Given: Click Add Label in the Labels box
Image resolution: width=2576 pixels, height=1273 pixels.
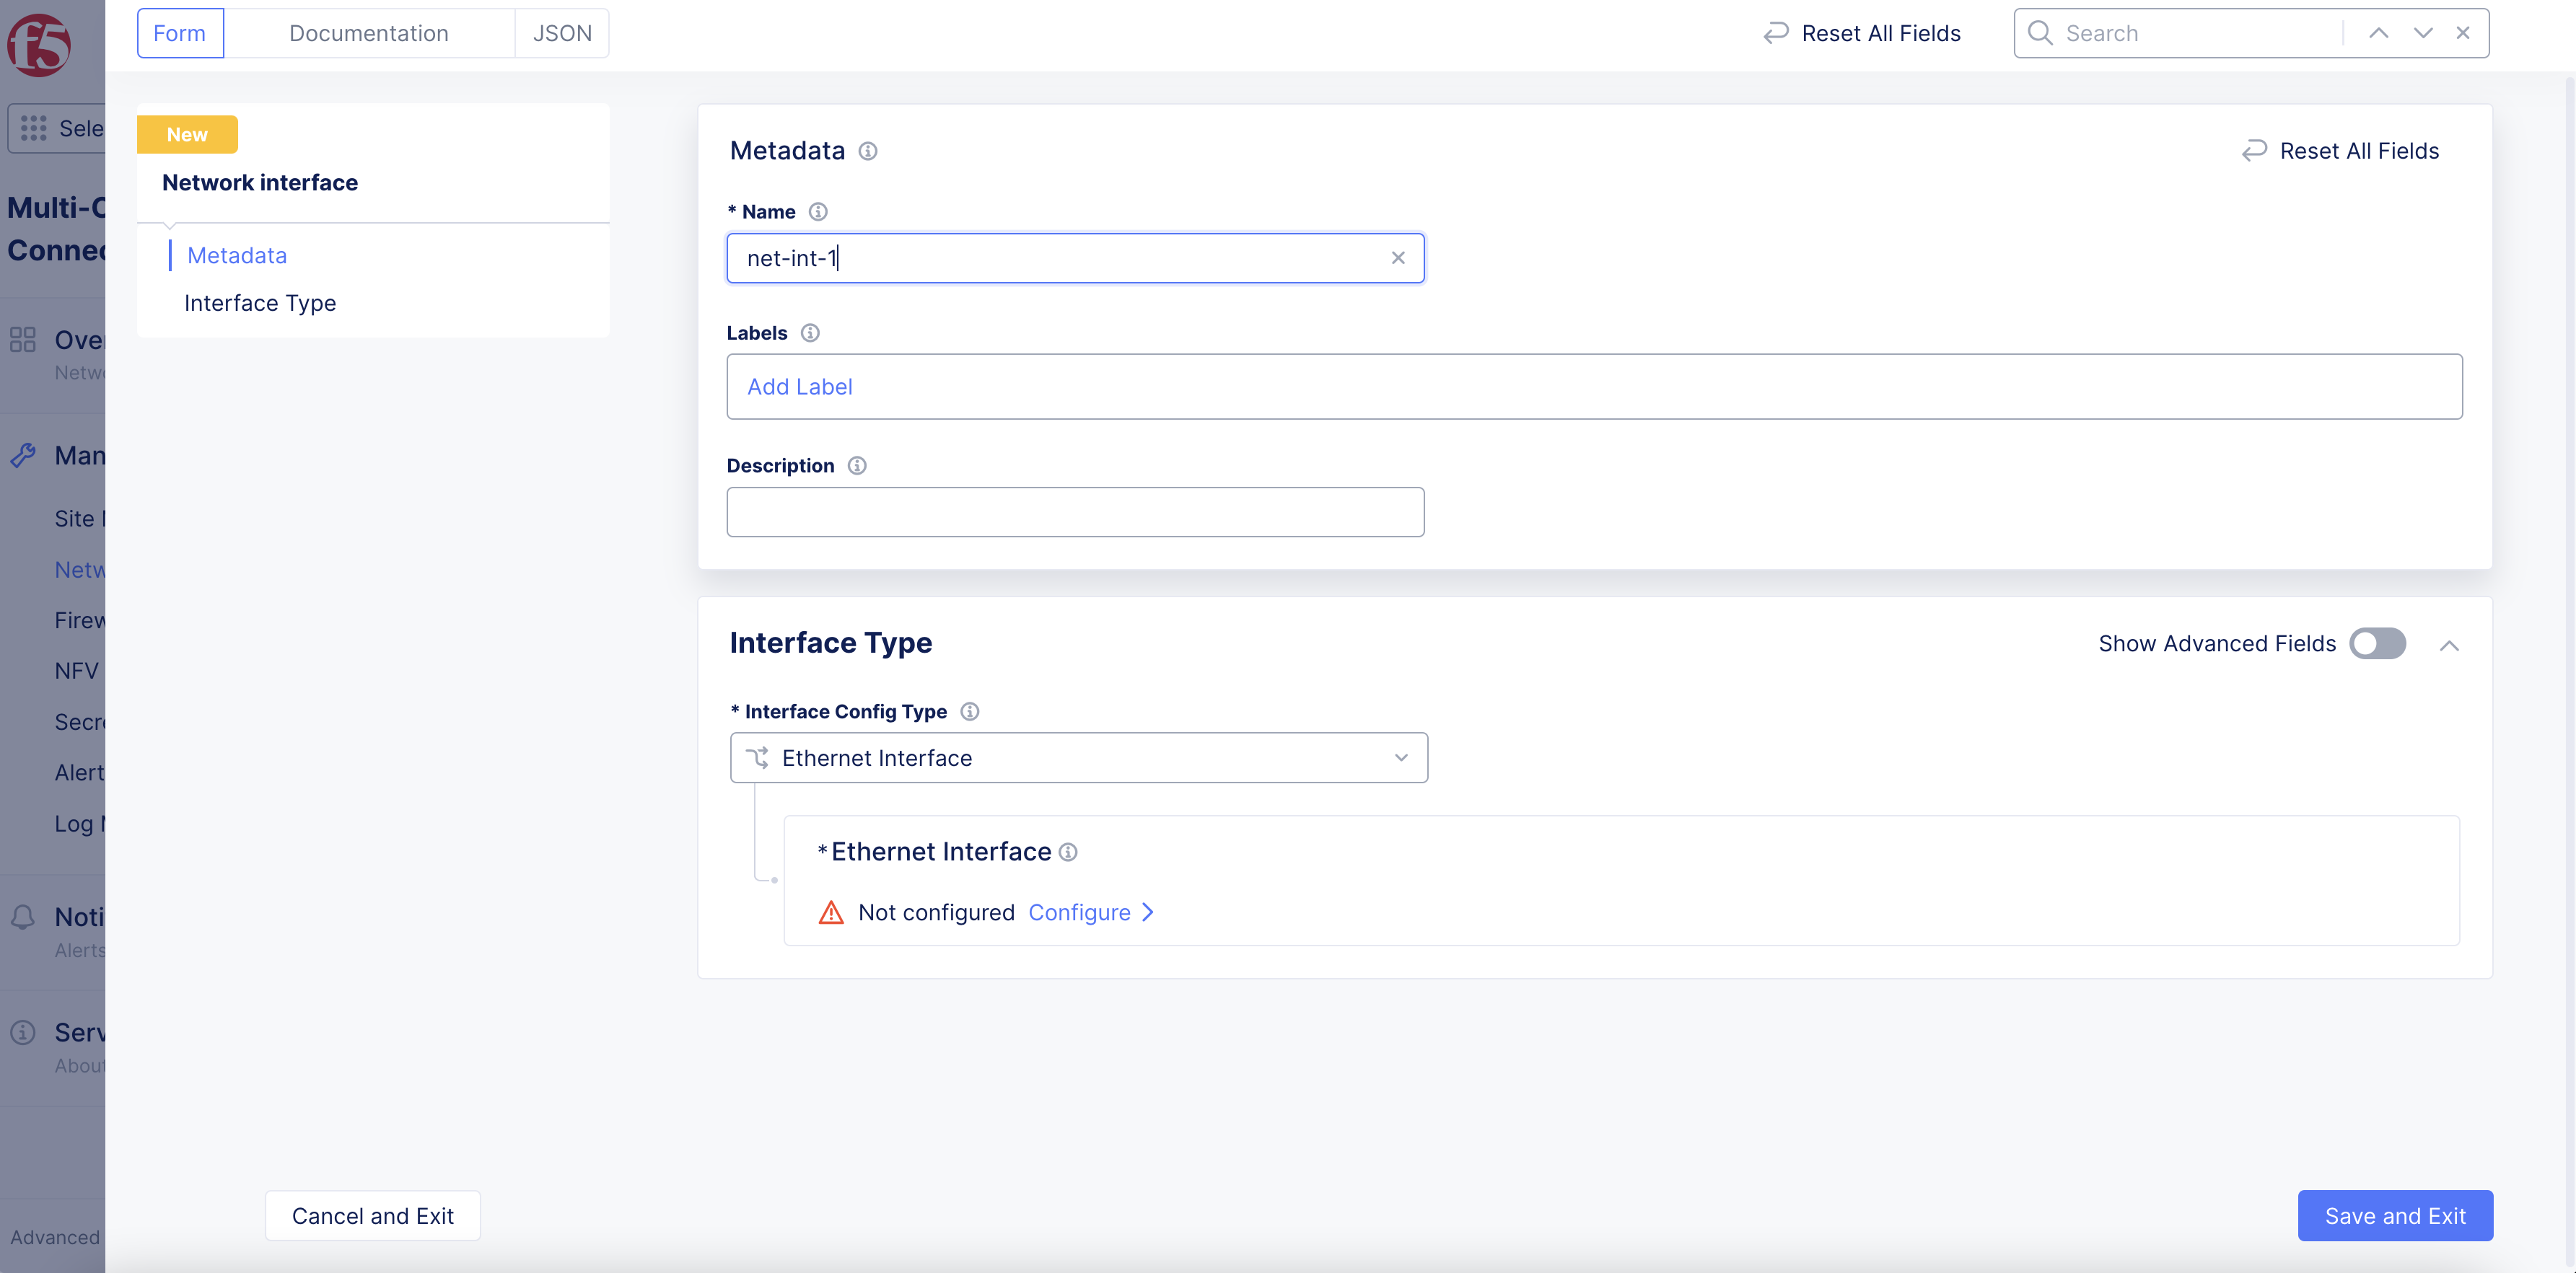Looking at the screenshot, I should coord(800,387).
